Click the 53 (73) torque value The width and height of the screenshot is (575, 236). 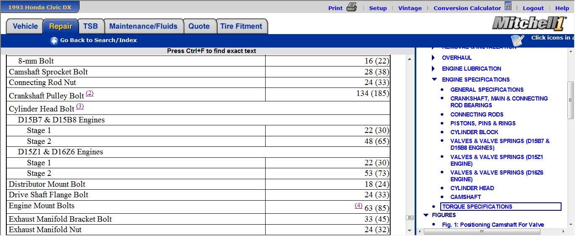(377, 173)
